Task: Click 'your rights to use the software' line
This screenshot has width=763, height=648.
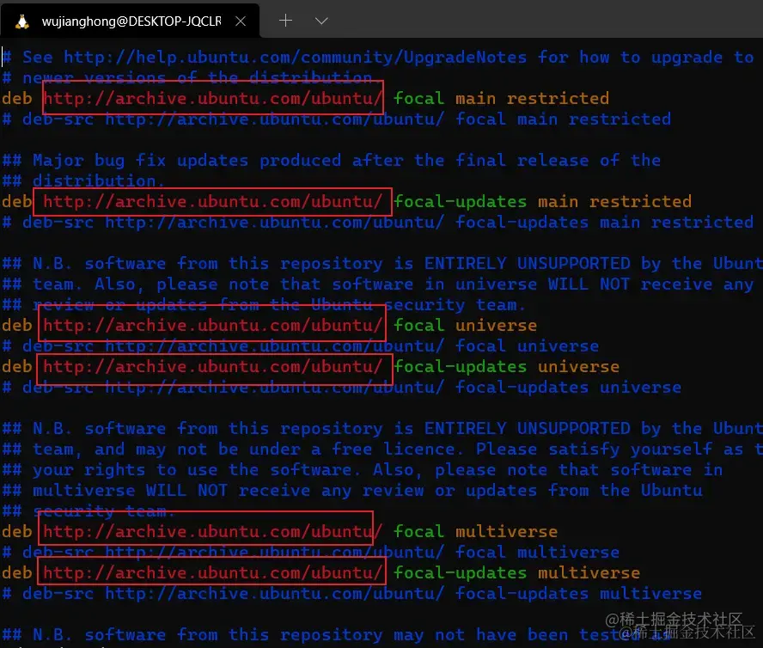Action: tap(363, 470)
